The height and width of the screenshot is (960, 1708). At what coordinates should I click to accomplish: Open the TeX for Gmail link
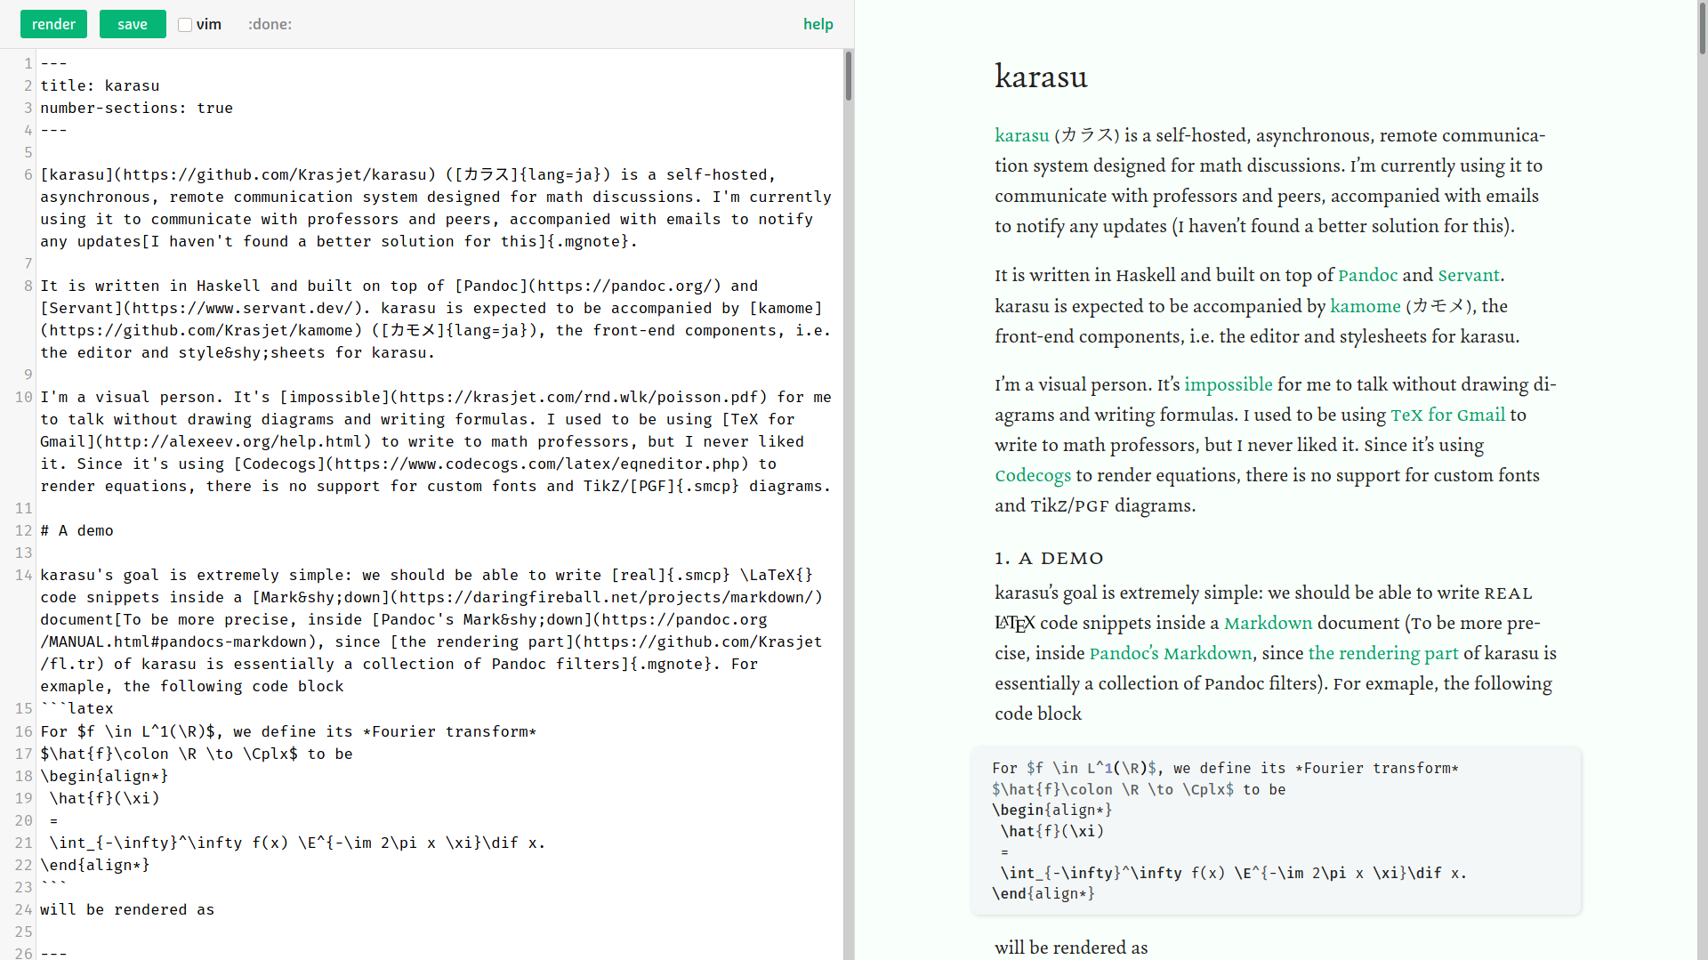1447,415
